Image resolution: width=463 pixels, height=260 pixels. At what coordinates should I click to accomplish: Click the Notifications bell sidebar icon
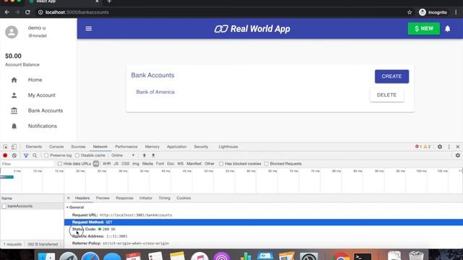point(14,126)
